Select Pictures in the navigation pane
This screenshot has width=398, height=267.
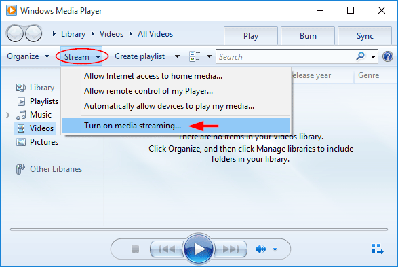pos(37,142)
